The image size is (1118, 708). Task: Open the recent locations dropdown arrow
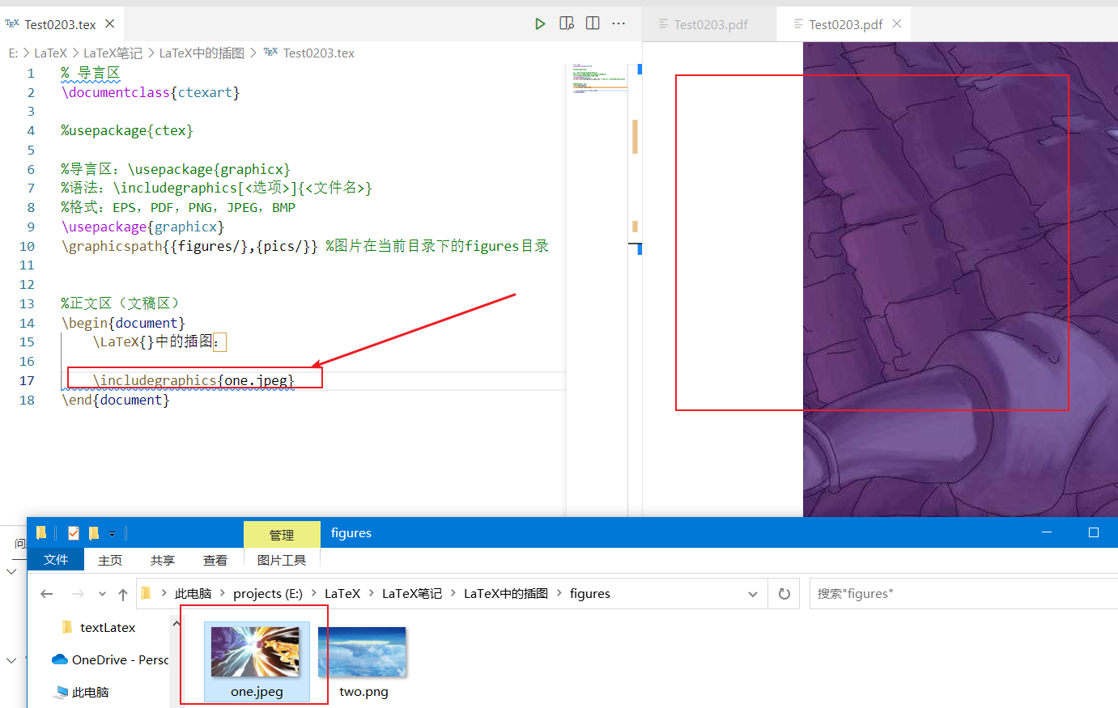[x=102, y=594]
